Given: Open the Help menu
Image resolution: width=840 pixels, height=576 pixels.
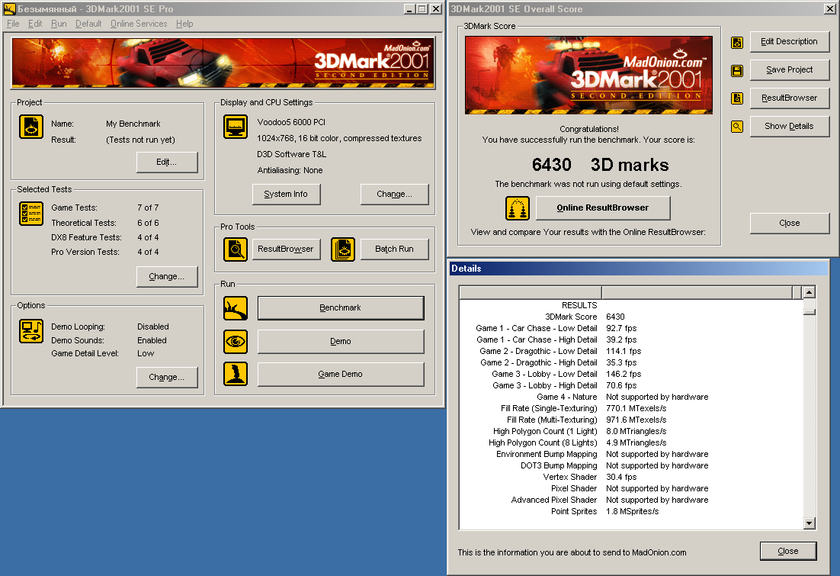Looking at the screenshot, I should [x=184, y=24].
